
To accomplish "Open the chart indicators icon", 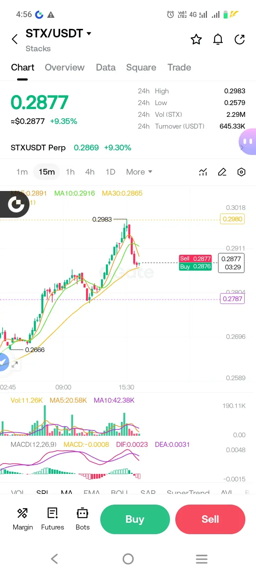I will coord(203,172).
